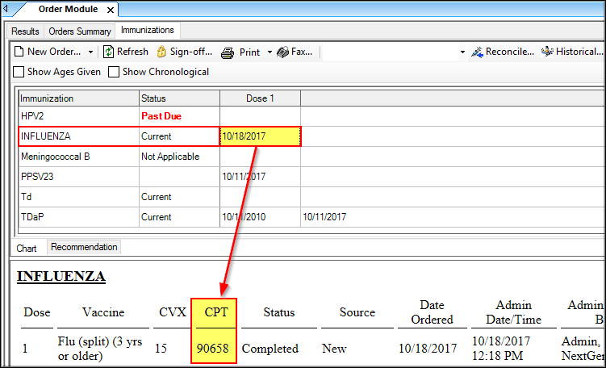The image size is (606, 368).
Task: Open the Orders Summary tab
Action: click(79, 31)
